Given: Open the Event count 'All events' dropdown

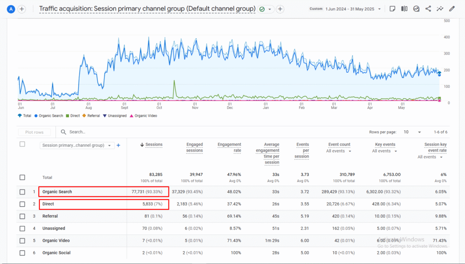Looking at the screenshot, I should coord(339,151).
